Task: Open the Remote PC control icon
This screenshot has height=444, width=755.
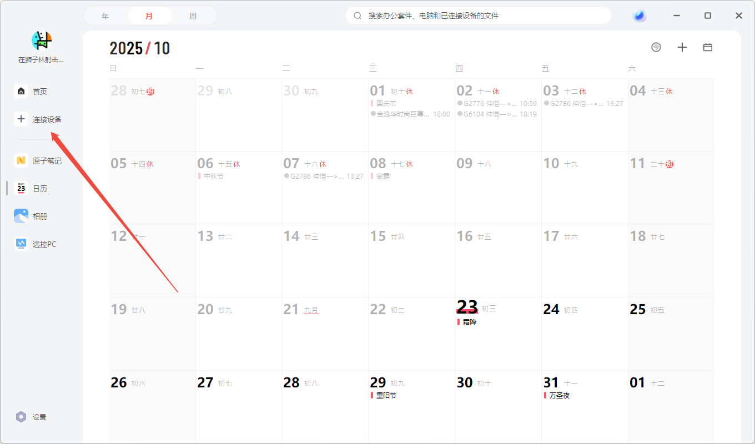Action: point(21,244)
